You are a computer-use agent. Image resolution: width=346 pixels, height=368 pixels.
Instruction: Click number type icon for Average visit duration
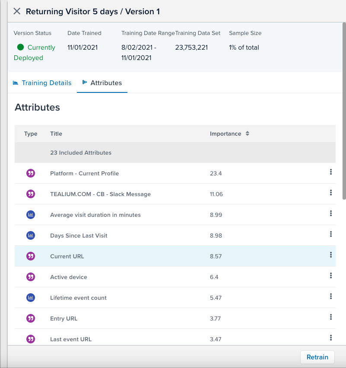31,215
